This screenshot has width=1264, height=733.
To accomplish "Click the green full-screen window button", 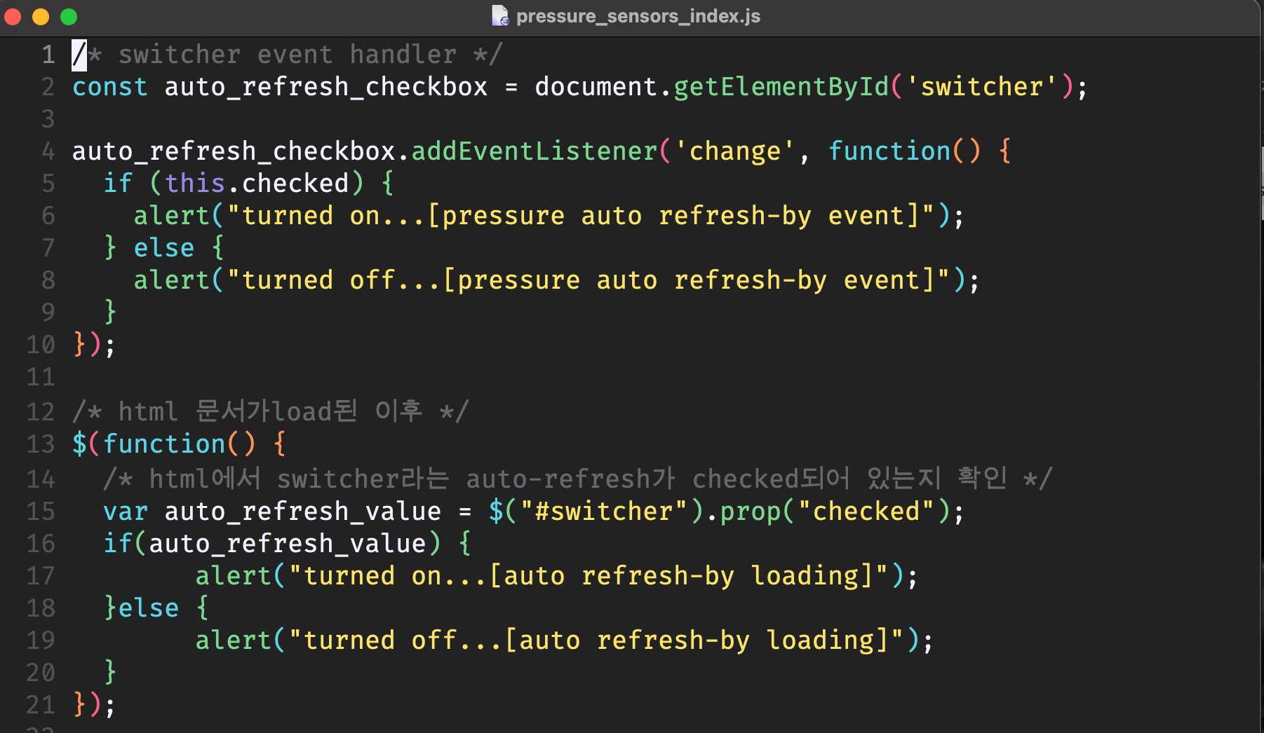I will [69, 17].
